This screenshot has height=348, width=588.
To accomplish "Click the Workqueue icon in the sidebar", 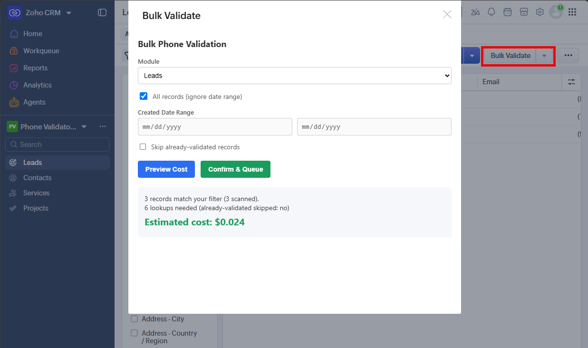I will (14, 51).
